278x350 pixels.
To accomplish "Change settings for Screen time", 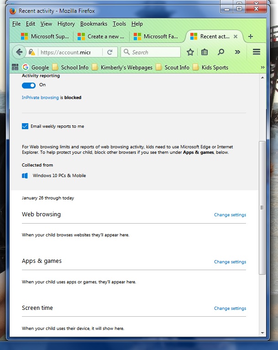I will pyautogui.click(x=230, y=308).
